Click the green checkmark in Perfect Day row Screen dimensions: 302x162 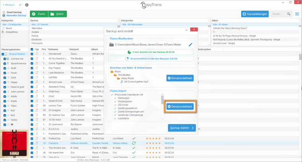click(x=134, y=138)
